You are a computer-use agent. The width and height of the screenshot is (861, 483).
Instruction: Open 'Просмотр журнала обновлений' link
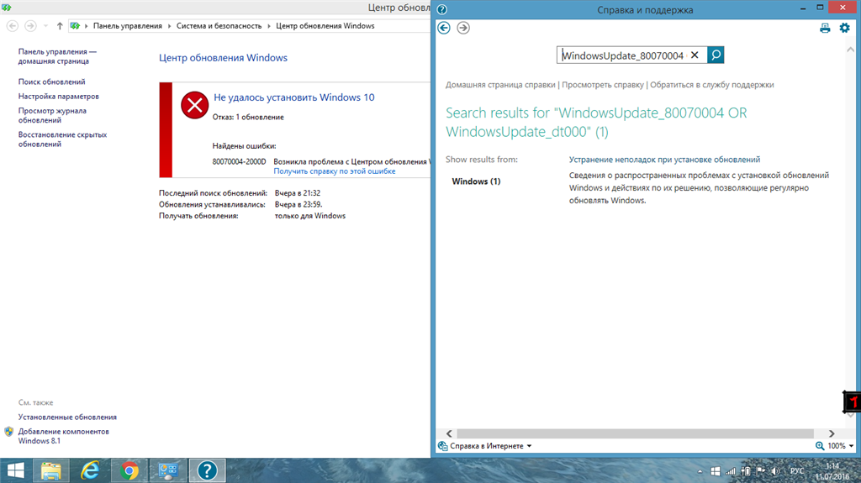coord(52,115)
